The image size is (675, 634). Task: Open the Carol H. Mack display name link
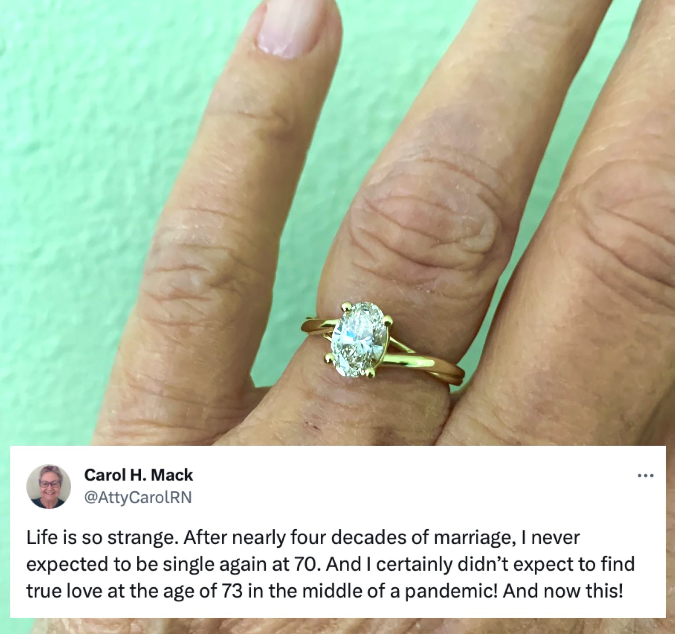(x=138, y=475)
